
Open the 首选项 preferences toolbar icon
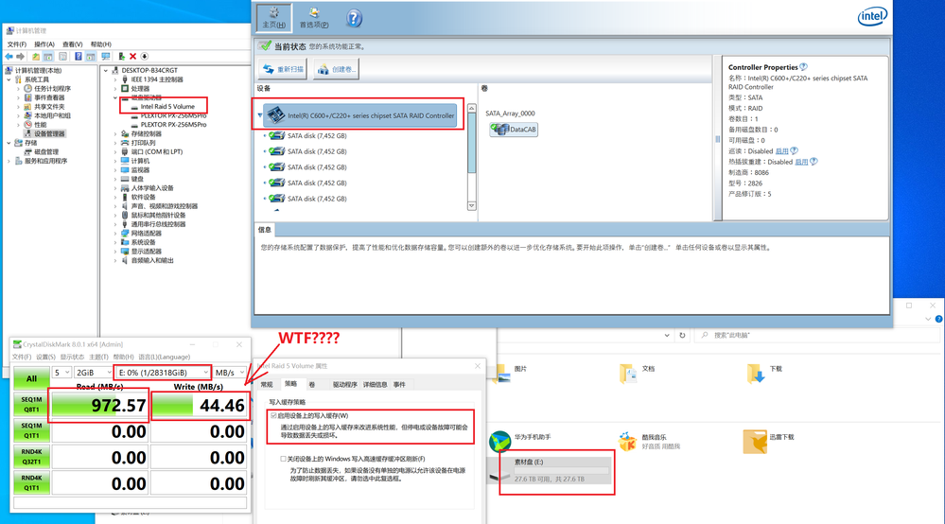(313, 18)
